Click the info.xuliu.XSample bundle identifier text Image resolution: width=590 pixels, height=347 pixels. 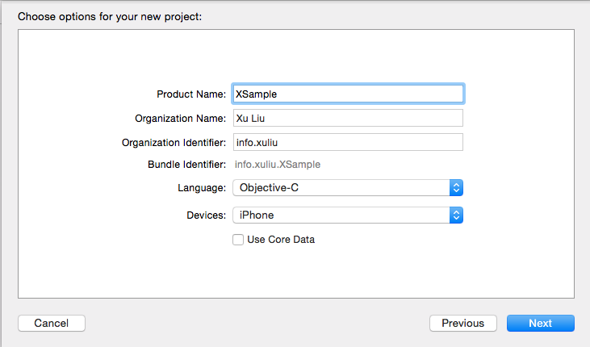(x=277, y=165)
